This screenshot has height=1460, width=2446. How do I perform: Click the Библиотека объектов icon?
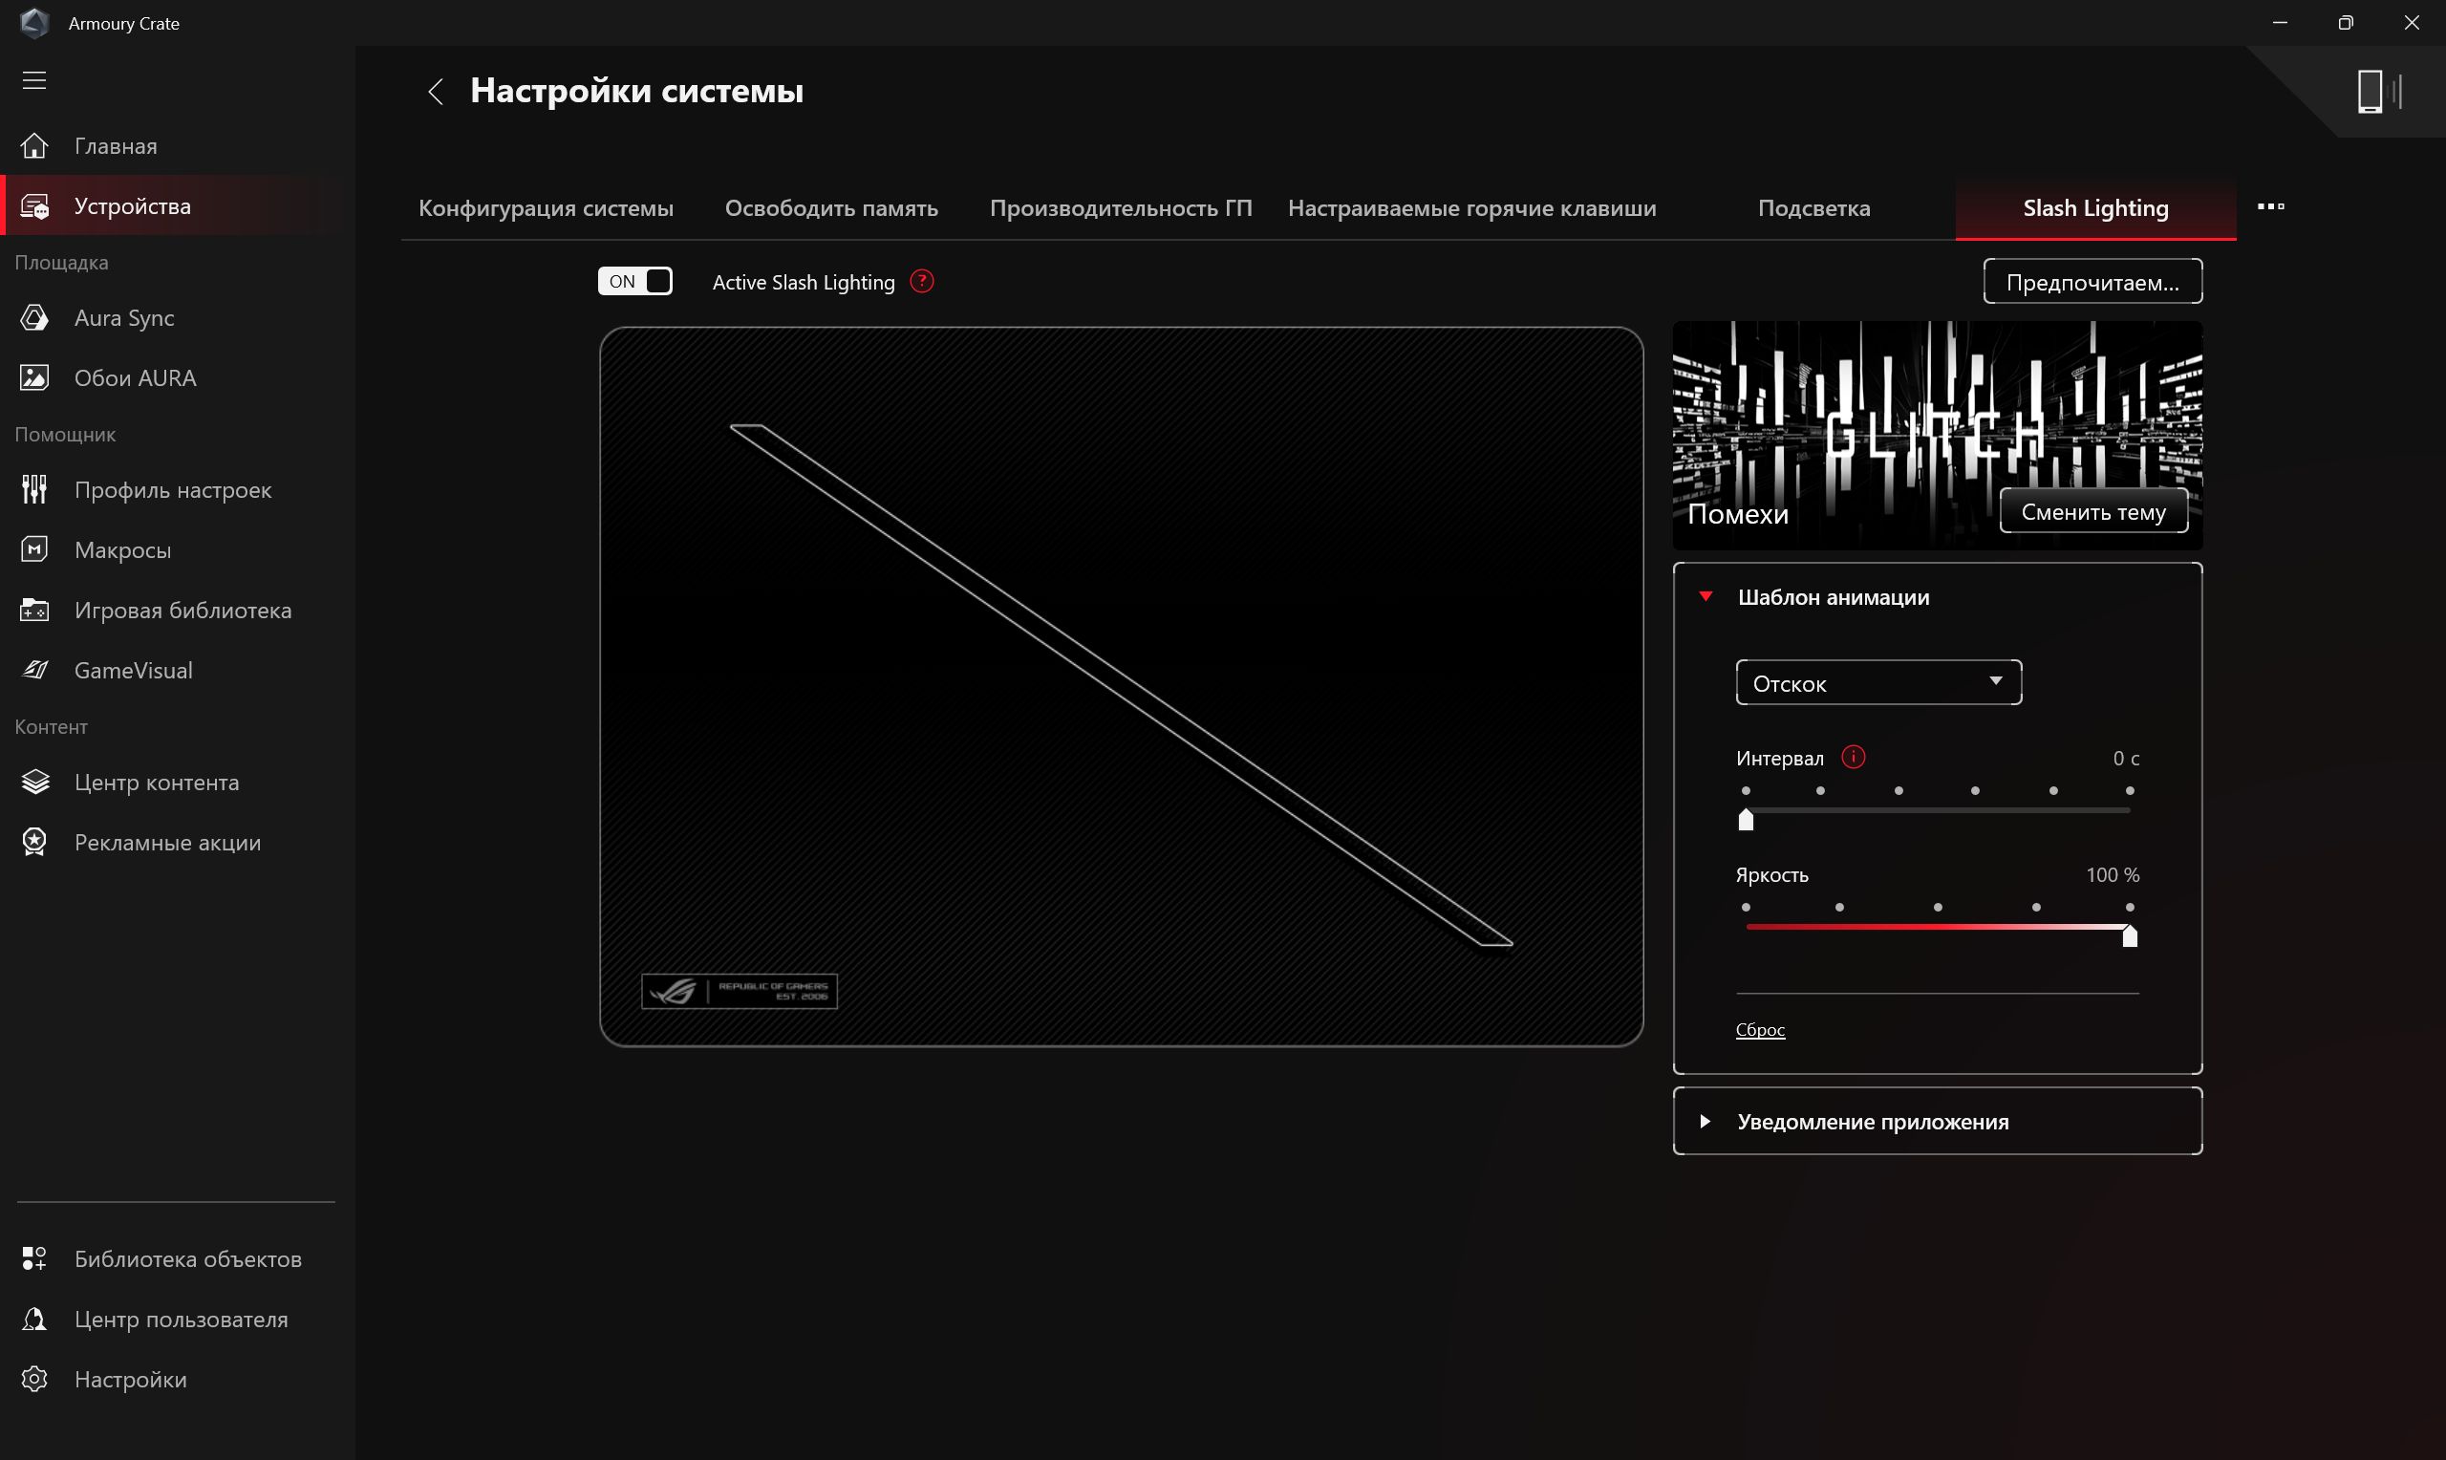pos(34,1258)
